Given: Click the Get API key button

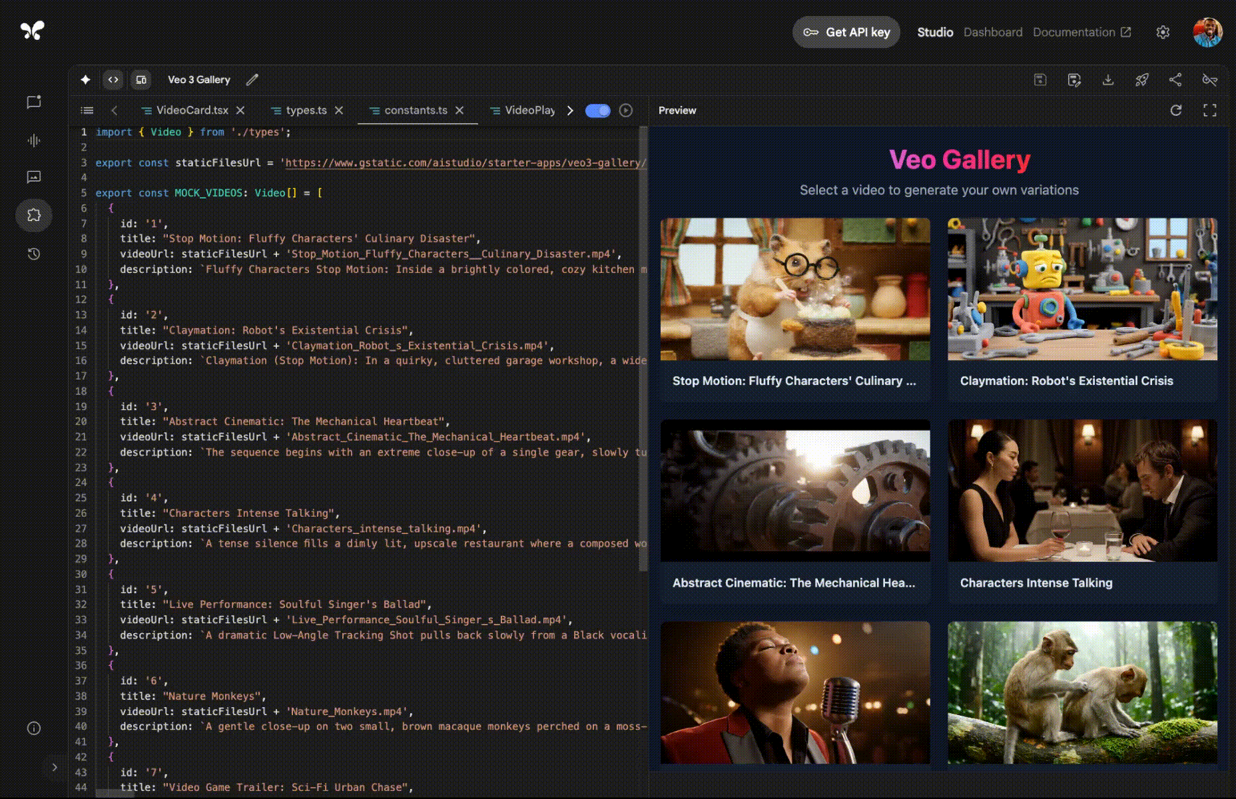Looking at the screenshot, I should (x=846, y=32).
